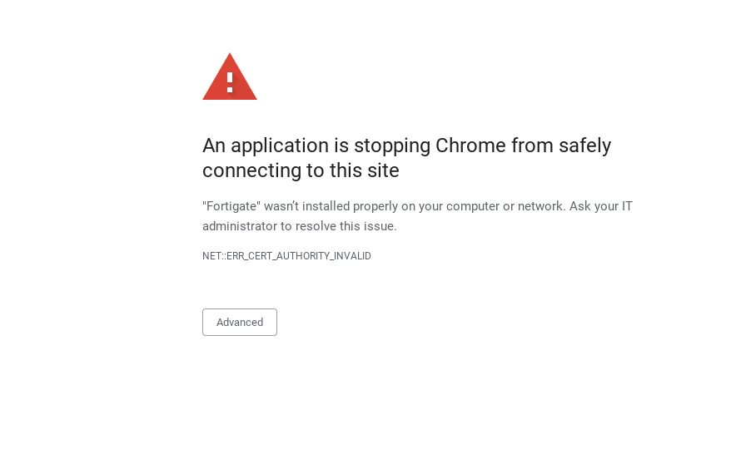Click the white exclamation mark in the triangle

pos(230,82)
